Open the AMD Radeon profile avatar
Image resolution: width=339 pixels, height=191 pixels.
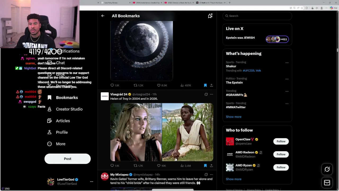(230, 154)
